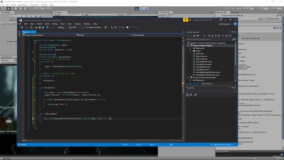The height and width of the screenshot is (160, 284).
Task: Click Save icon in VS toolbar
Action: coord(39,28)
